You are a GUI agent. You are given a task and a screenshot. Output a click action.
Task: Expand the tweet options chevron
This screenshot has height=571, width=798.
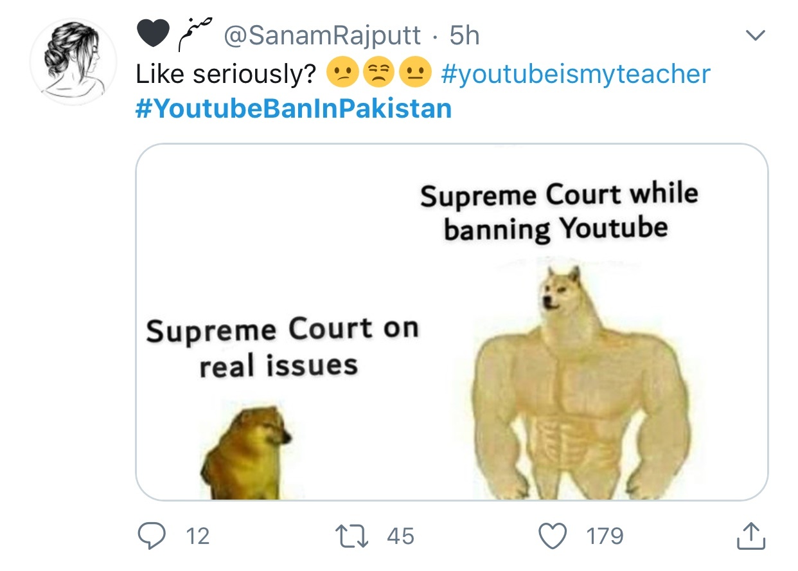point(755,36)
